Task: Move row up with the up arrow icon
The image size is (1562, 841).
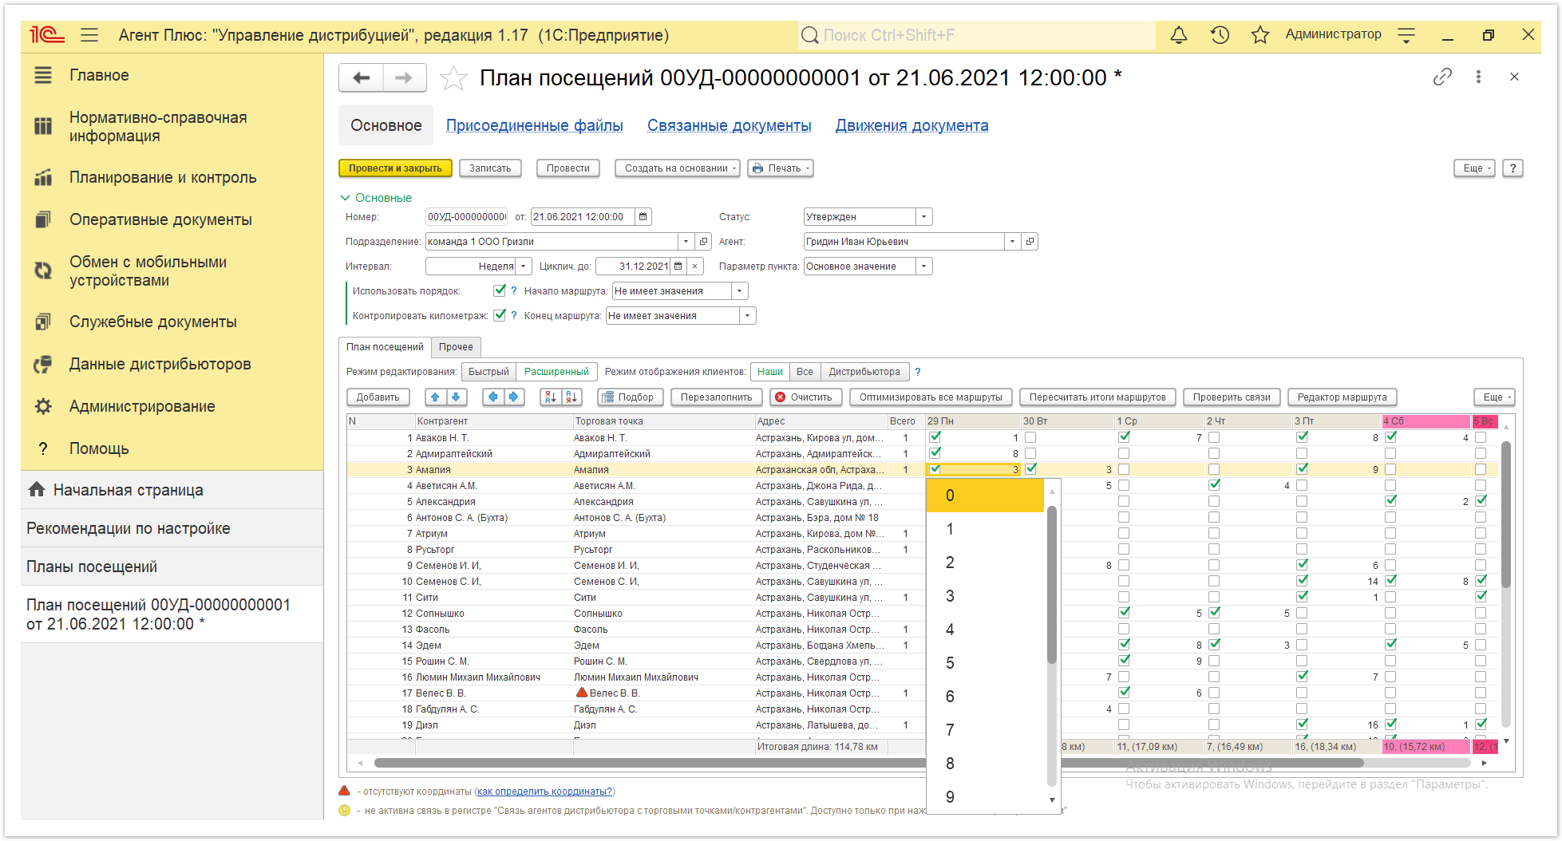Action: 435,397
